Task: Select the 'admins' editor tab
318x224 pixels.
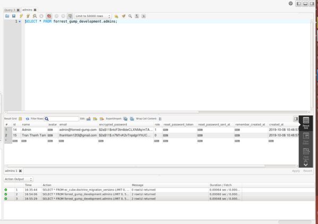Action: tap(27, 10)
